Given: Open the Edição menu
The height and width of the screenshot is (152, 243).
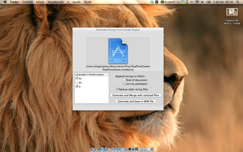Looking at the screenshot, I should pyautogui.click(x=40, y=2).
